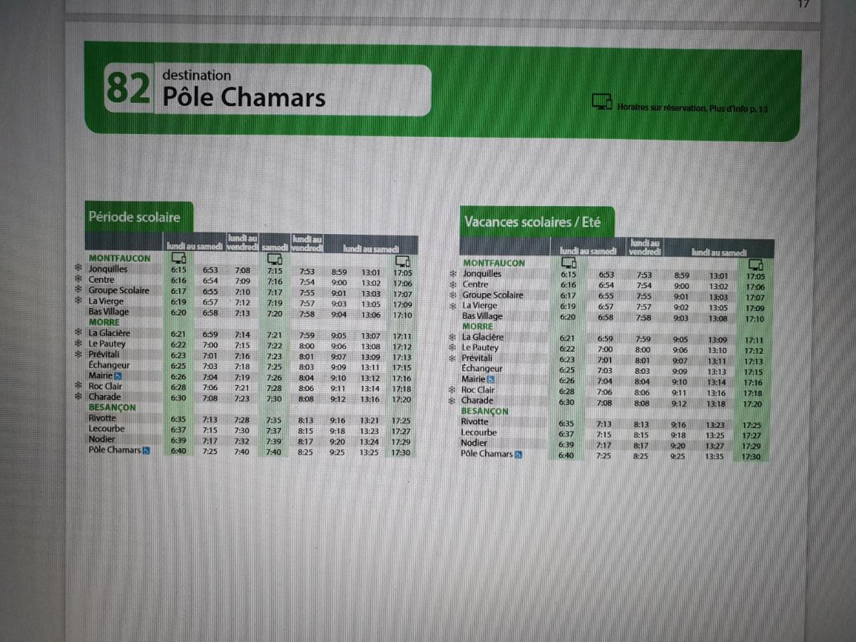Screen dimensions: 856x642
Task: Click accessibility icon beside Pôle Chamars in Vacances table
Action: click(519, 454)
